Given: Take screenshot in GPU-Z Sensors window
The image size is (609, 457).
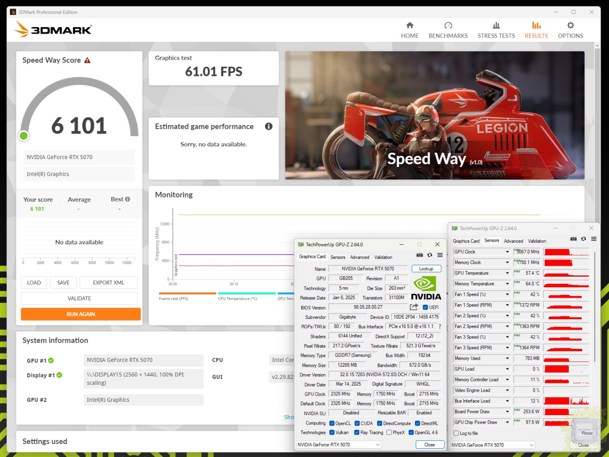Looking at the screenshot, I should click(573, 239).
